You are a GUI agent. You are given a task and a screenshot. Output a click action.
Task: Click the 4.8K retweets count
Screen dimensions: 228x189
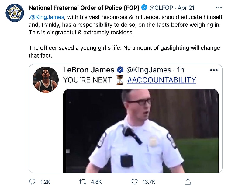click(x=96, y=182)
